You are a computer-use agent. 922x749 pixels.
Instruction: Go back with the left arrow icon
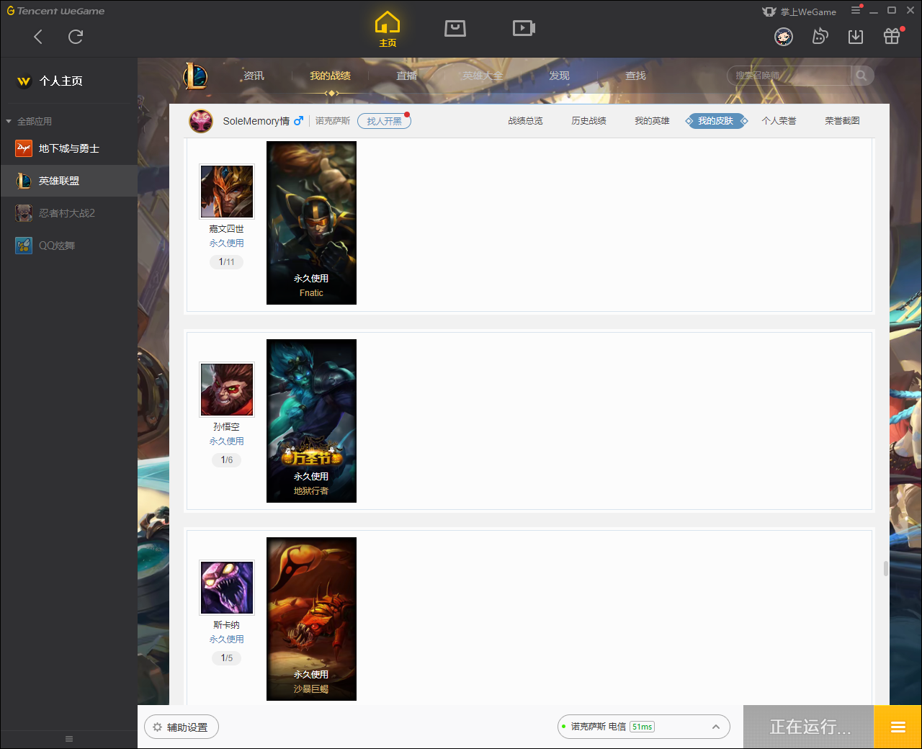(38, 37)
